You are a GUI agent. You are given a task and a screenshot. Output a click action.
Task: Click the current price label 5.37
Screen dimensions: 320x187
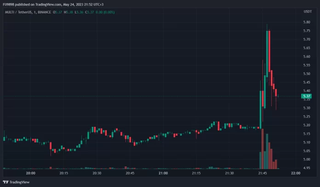pyautogui.click(x=306, y=96)
